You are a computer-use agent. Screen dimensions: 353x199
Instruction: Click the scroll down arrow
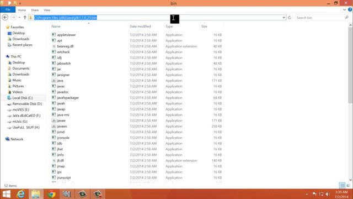(x=350, y=180)
